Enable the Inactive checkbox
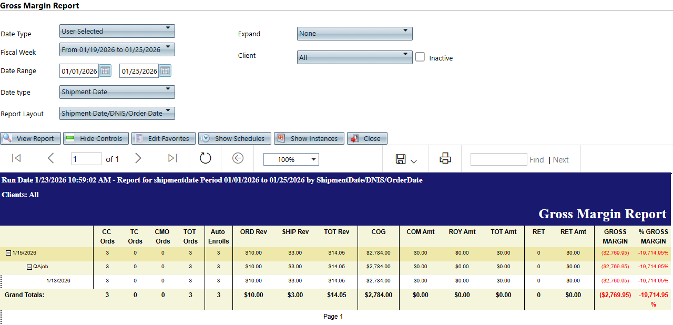Viewport: 673px width, 325px height. [x=420, y=57]
